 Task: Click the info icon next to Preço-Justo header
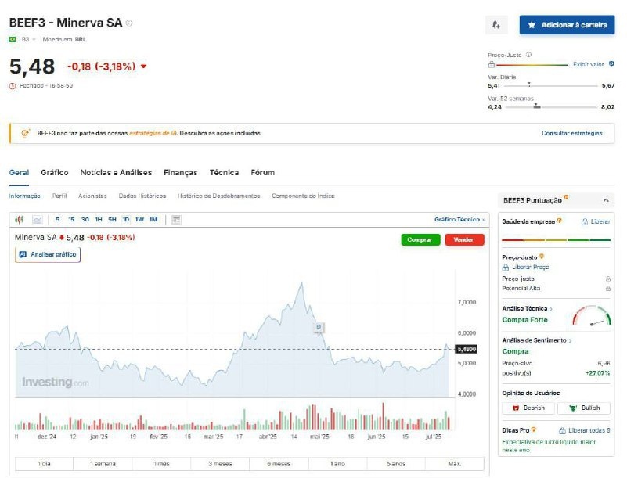click(528, 55)
